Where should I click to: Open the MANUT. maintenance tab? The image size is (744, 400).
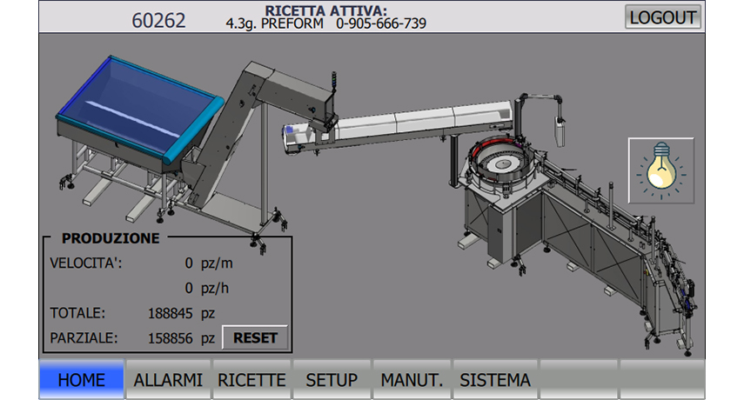(x=412, y=380)
